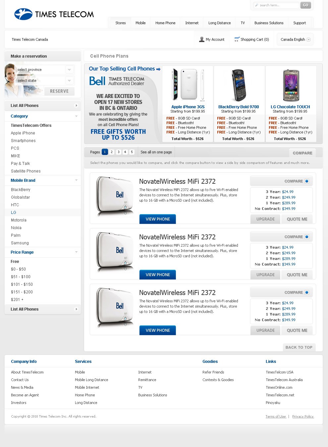Click the Apple iPhone 3GS image

click(188, 85)
